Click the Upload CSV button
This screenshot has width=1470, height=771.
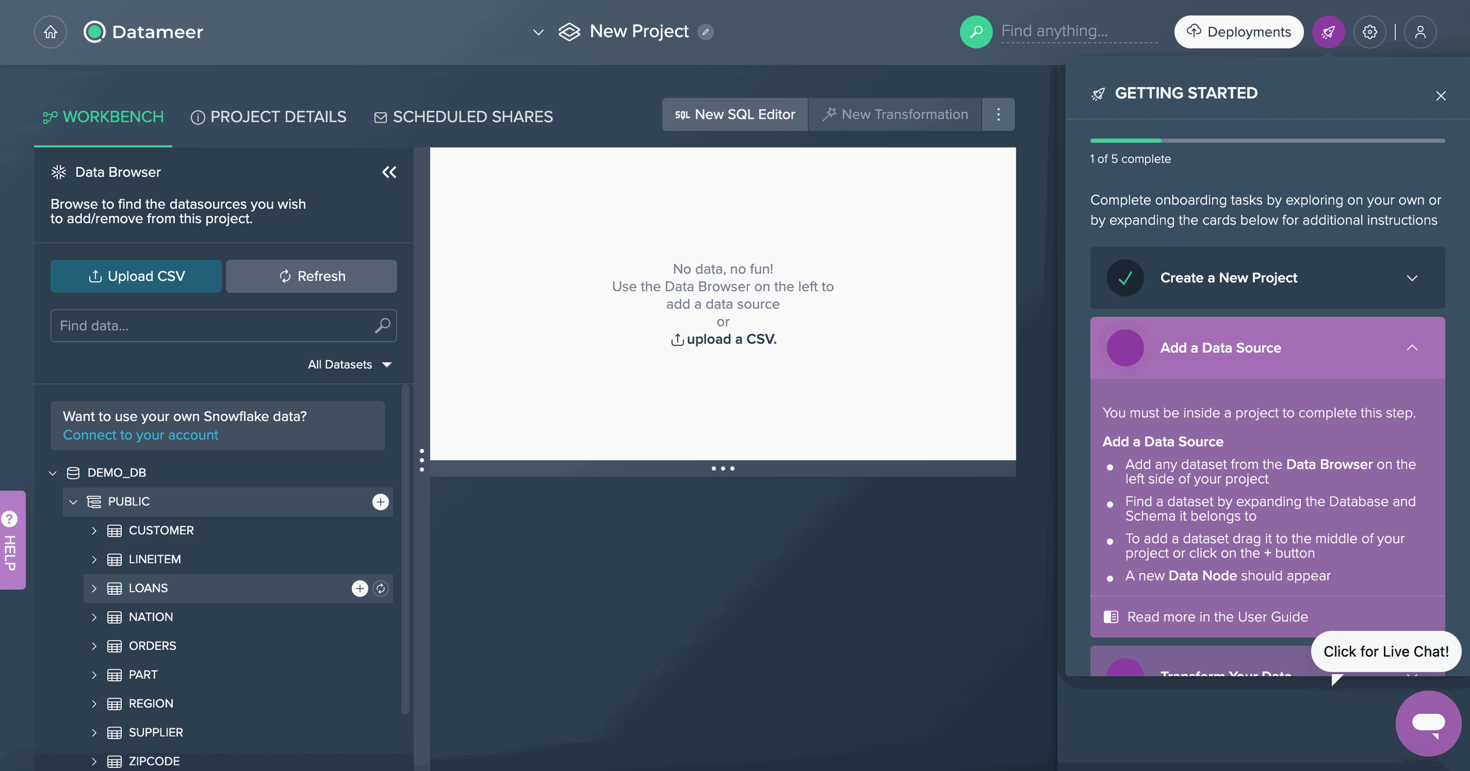(135, 276)
